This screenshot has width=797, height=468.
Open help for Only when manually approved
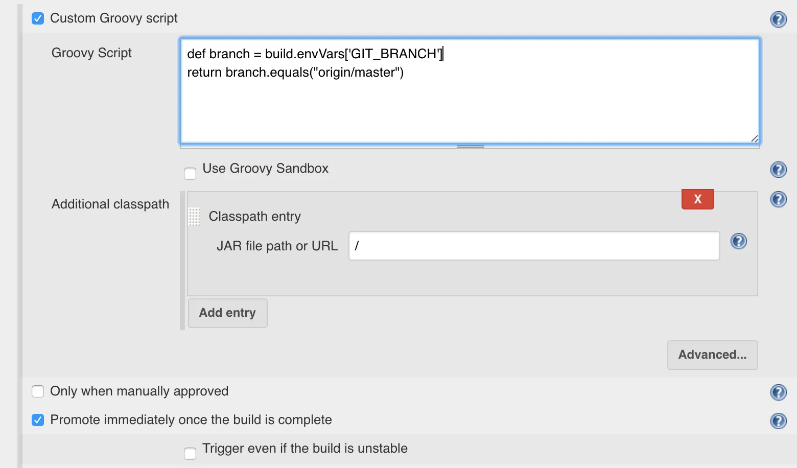pos(778,392)
